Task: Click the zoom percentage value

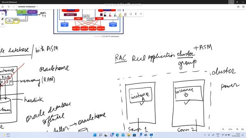Action: 230,130
